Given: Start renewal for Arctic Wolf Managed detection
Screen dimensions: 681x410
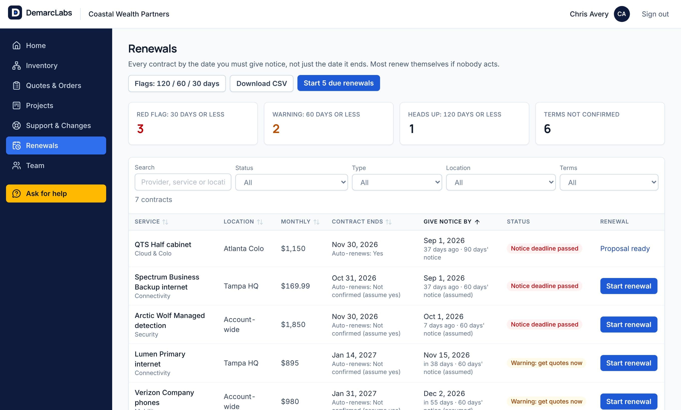Looking at the screenshot, I should click(629, 324).
